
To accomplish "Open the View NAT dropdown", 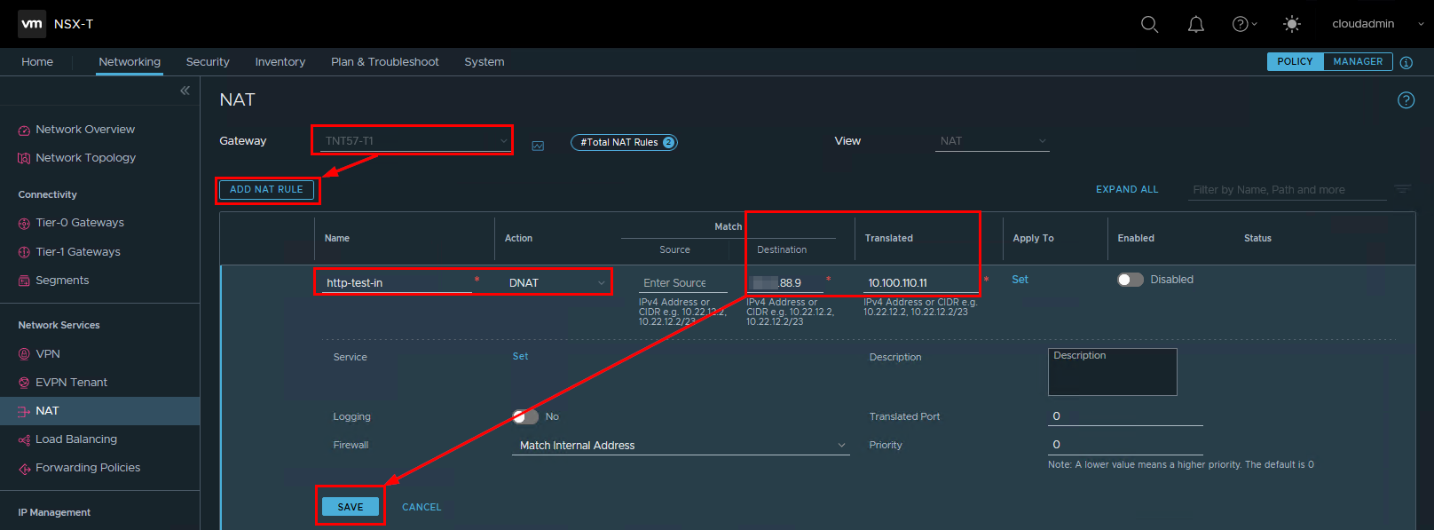I will click(992, 141).
